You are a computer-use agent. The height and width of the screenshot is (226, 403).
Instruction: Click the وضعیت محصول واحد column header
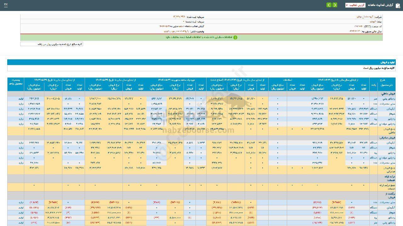point(16,83)
